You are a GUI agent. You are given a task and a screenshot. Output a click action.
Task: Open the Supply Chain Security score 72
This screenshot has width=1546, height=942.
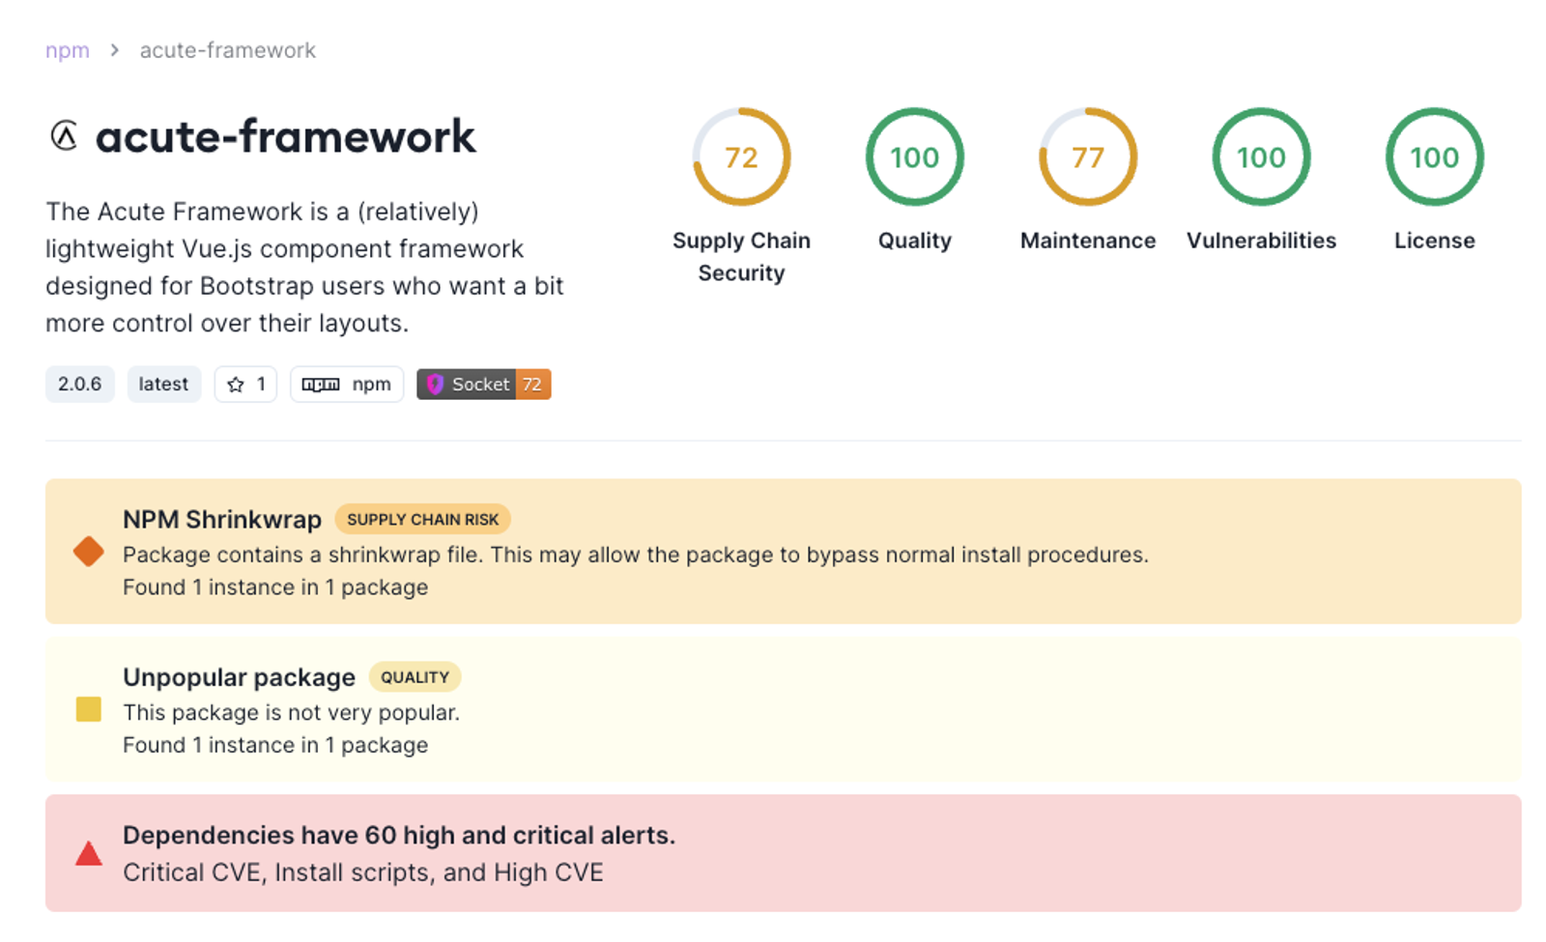pyautogui.click(x=741, y=157)
